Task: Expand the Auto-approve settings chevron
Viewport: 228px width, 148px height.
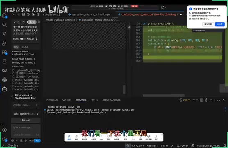Action: tap(38, 114)
